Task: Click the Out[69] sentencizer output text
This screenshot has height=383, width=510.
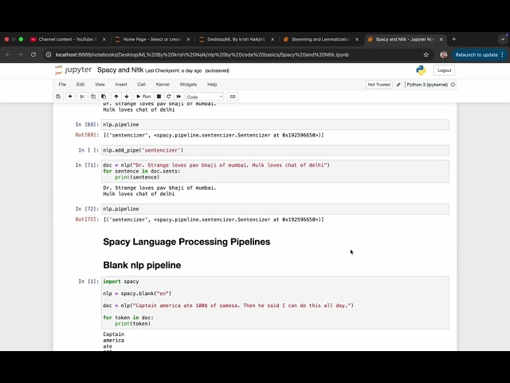Action: click(214, 135)
